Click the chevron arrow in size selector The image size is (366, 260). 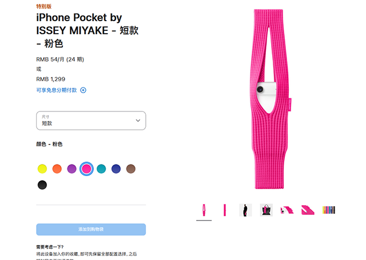[138, 121]
